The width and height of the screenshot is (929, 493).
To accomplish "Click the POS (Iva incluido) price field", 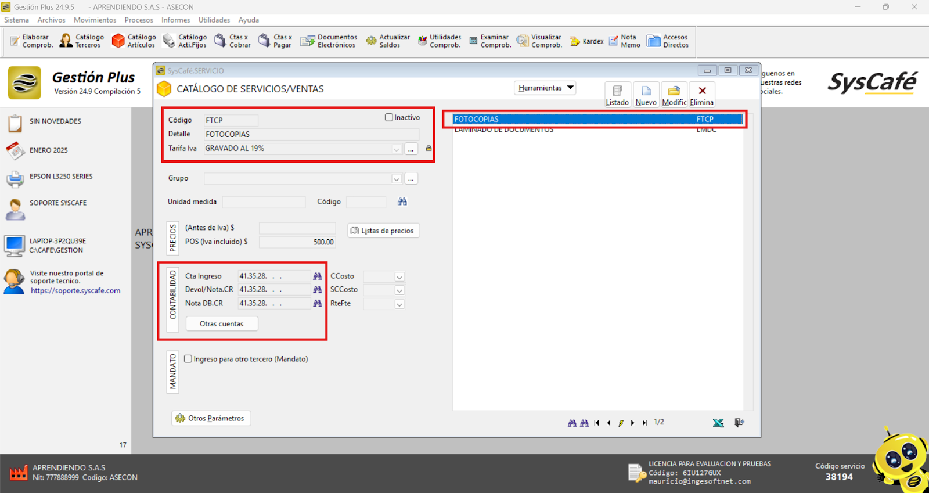I will coord(297,242).
